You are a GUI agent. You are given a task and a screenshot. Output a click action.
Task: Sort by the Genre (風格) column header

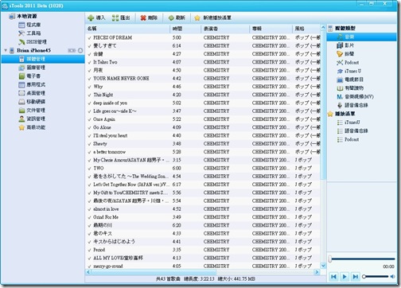click(x=306, y=29)
